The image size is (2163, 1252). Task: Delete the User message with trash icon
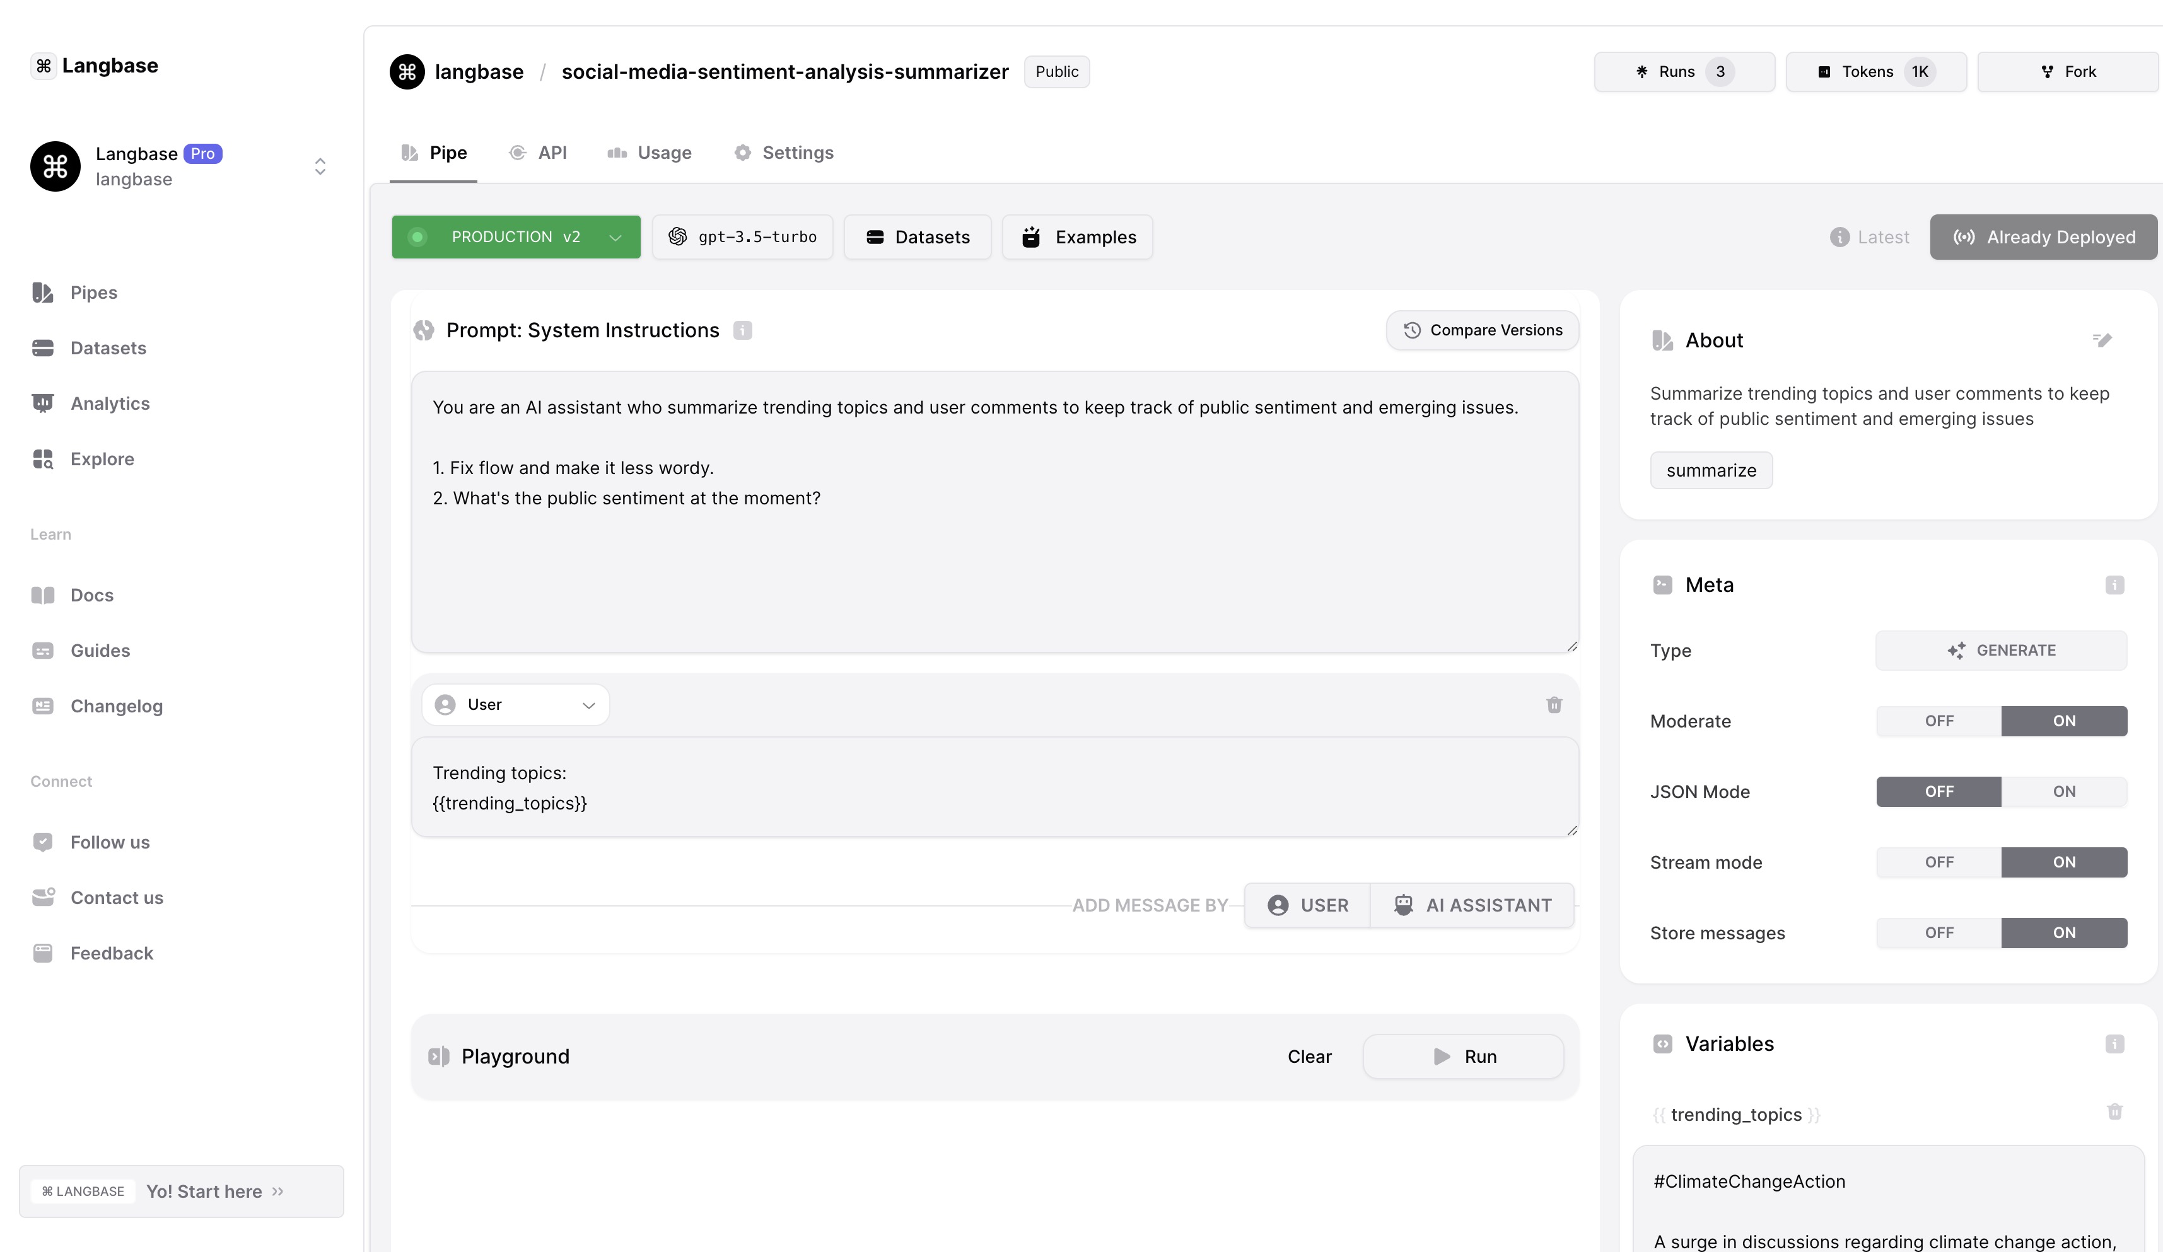1554,705
